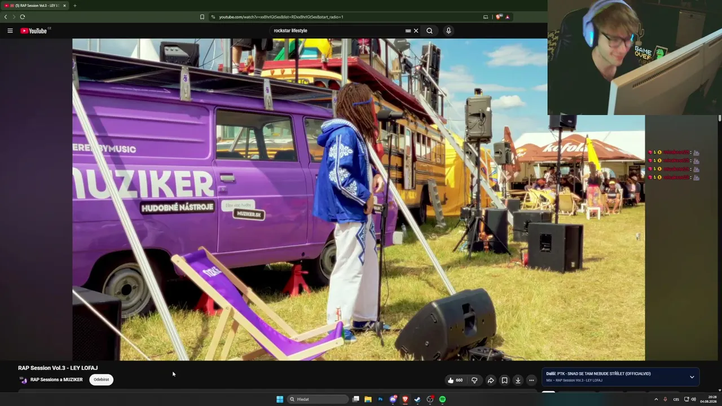Open Spotify from the taskbar

pos(442,399)
